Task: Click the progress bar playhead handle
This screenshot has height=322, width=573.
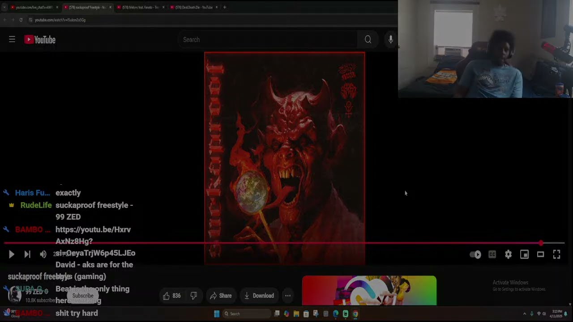Action: click(x=541, y=243)
